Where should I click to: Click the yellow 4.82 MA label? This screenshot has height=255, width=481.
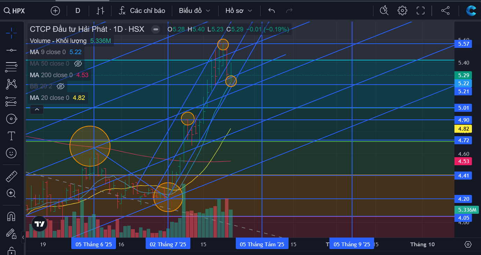463,129
